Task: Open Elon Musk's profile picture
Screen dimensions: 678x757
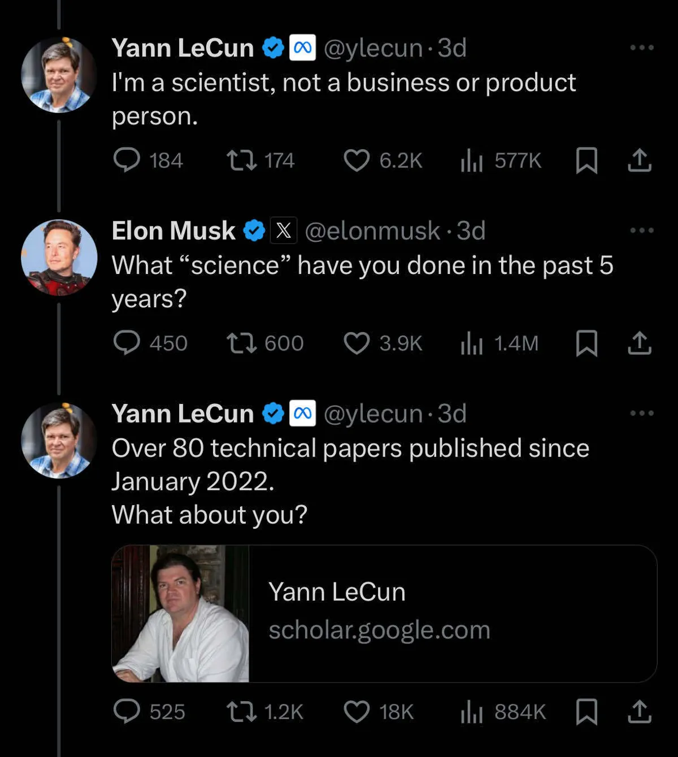Action: (59, 258)
